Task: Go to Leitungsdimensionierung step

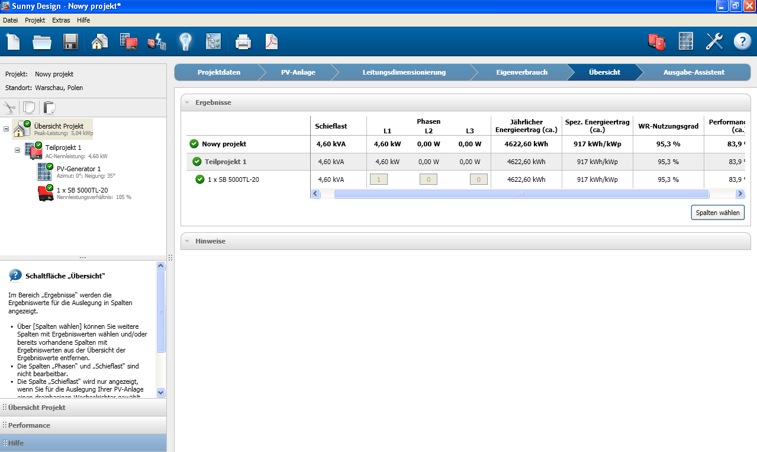Action: (404, 72)
